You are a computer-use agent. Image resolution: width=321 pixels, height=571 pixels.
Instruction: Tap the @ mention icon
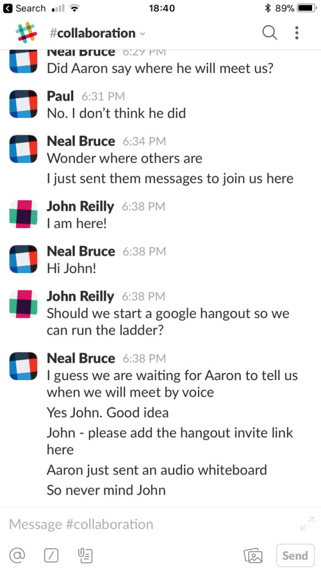tap(17, 555)
